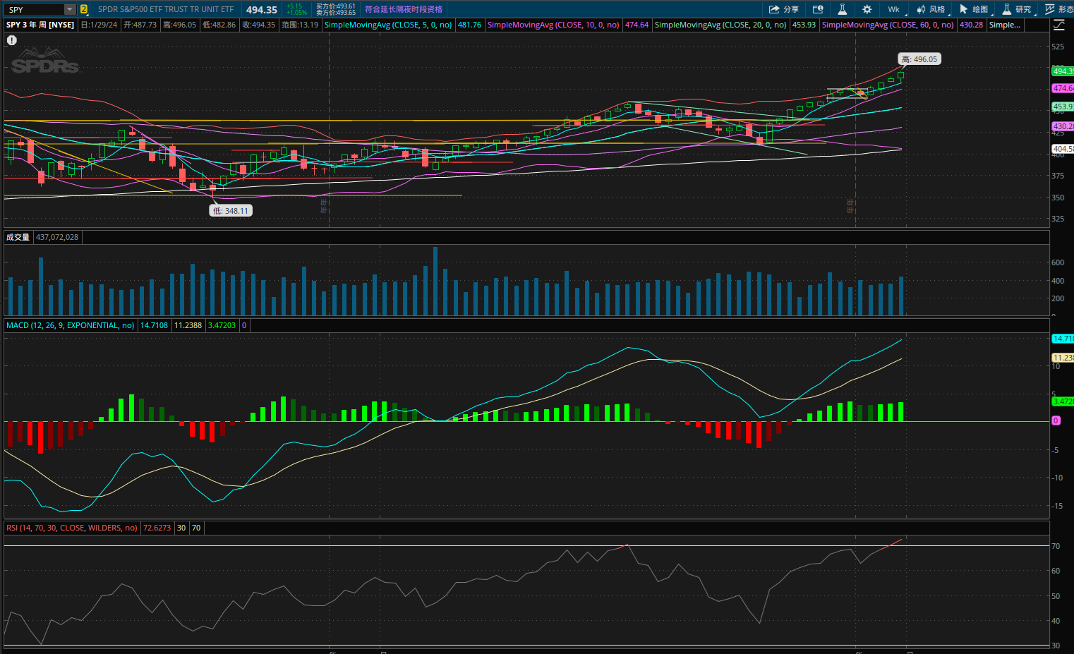Image resolution: width=1074 pixels, height=654 pixels.
Task: Click the last price 494.35 in header
Action: click(x=262, y=9)
